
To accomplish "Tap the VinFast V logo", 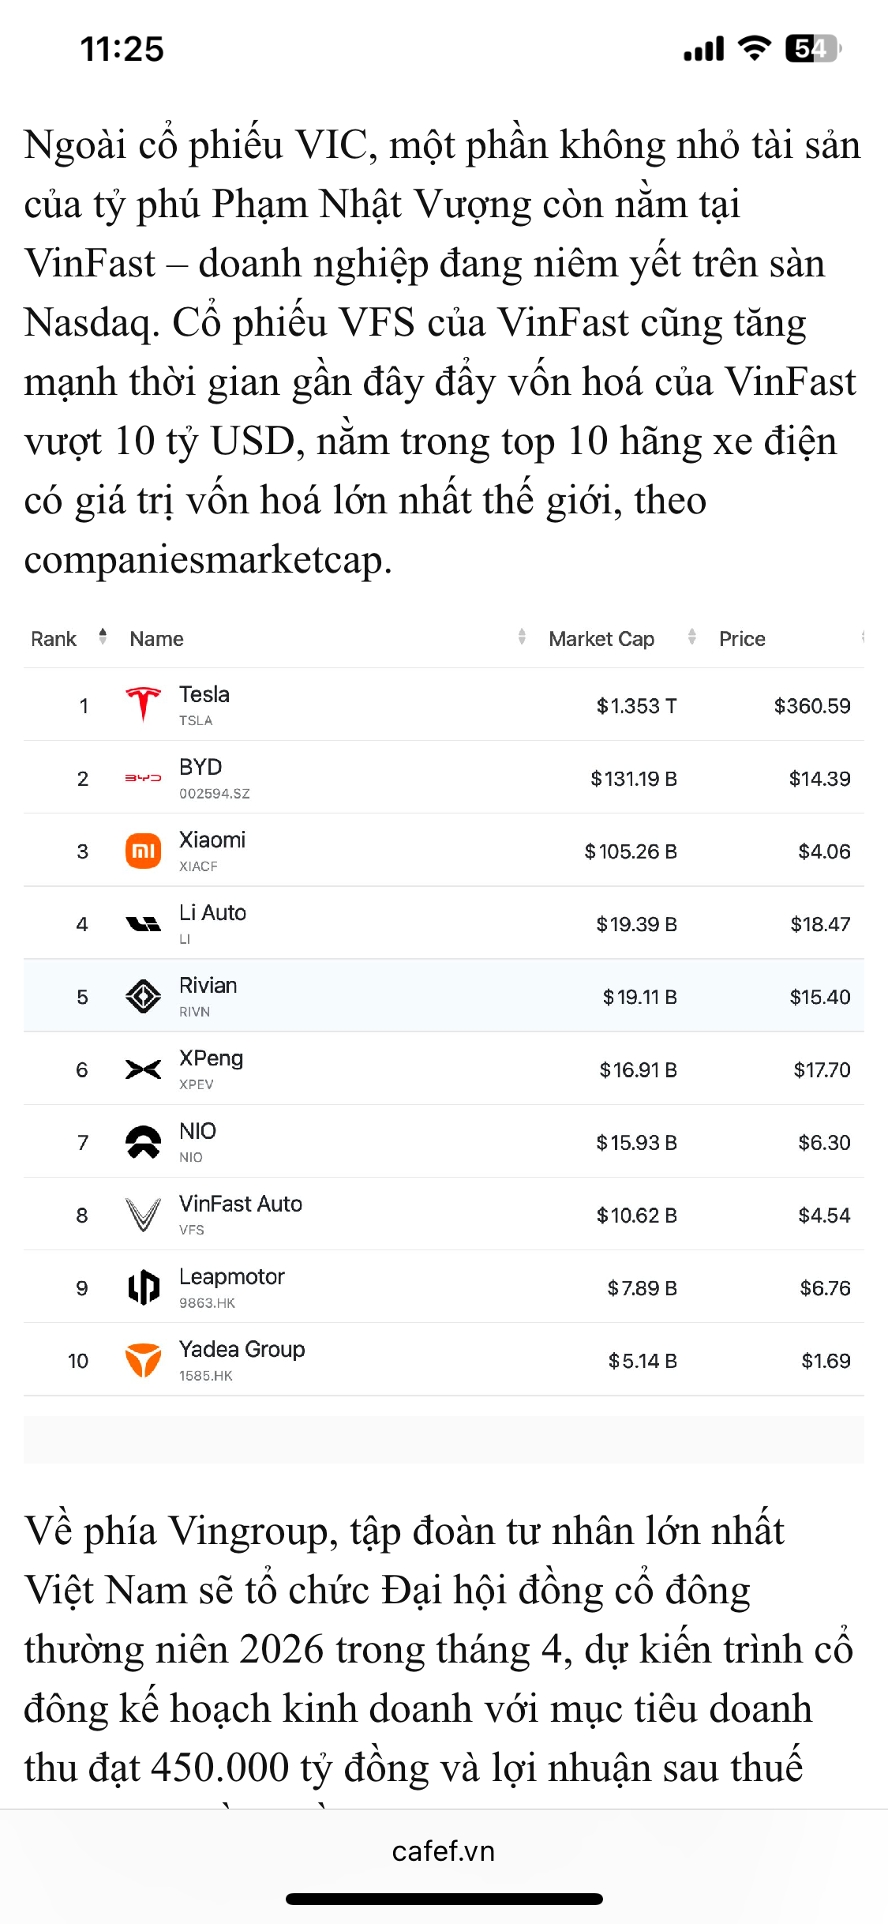I will (143, 1215).
